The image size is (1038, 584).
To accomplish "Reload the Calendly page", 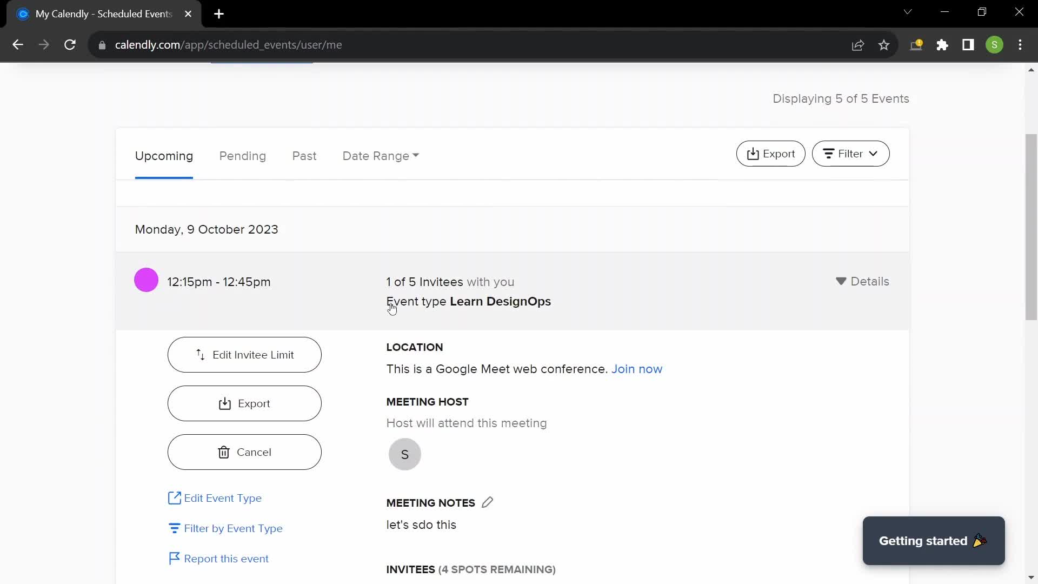I will 70,45.
